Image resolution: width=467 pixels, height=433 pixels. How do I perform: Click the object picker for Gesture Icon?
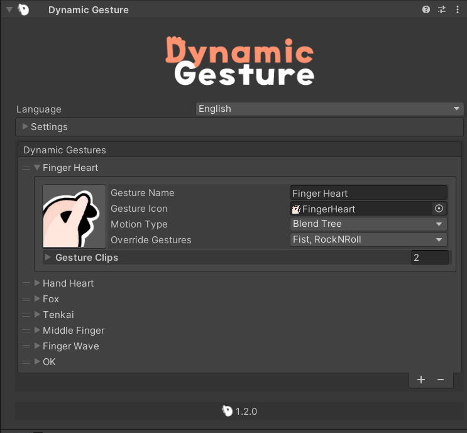439,209
